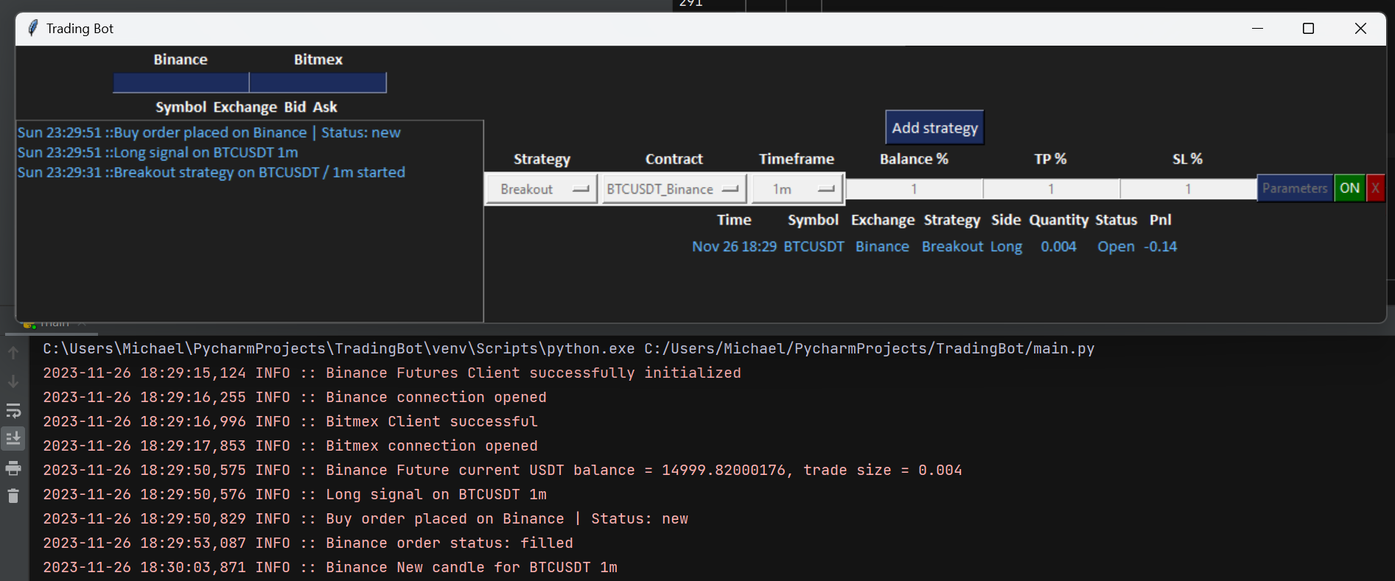Click trade exchange 'Binance' in trades table
The height and width of the screenshot is (581, 1395).
882,247
